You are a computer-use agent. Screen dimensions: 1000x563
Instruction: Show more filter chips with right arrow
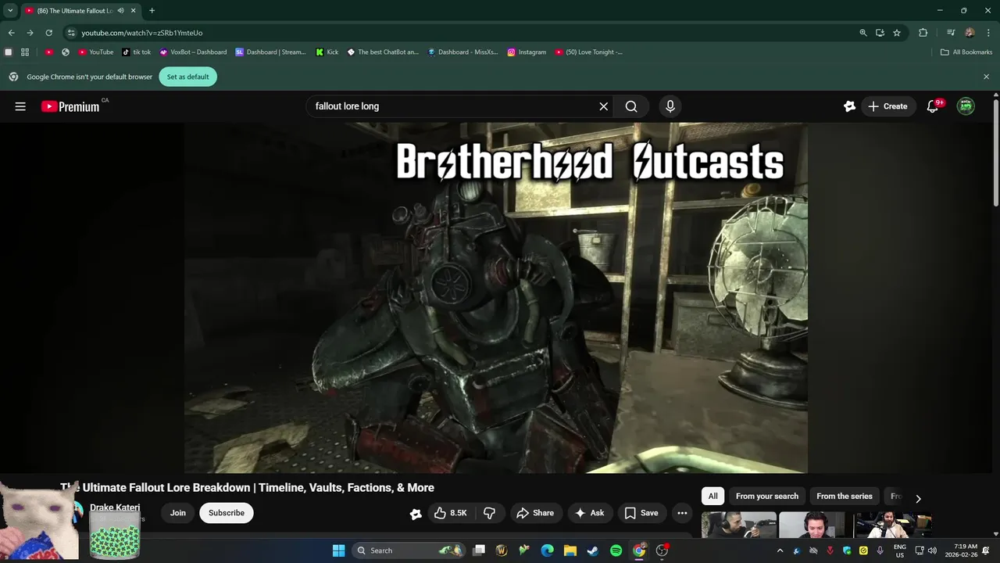click(x=918, y=498)
